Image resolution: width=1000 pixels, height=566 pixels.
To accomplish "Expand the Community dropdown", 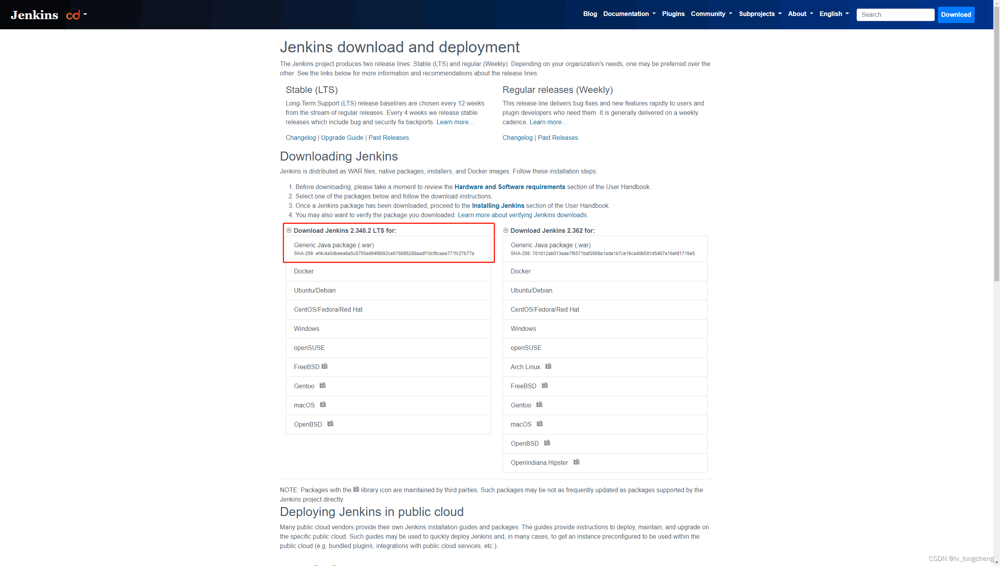I will click(x=711, y=14).
